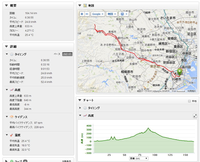Collapse the チャート chart panel
Viewport: 200px width, 162px height.
point(80,100)
